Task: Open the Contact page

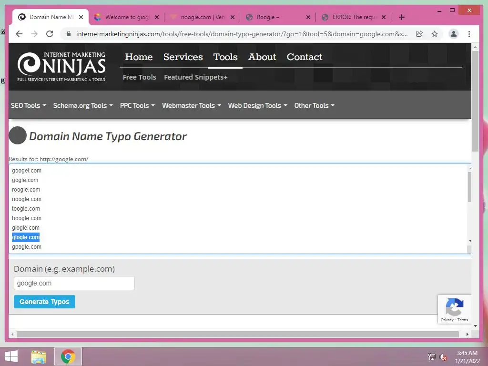Action: coord(305,57)
